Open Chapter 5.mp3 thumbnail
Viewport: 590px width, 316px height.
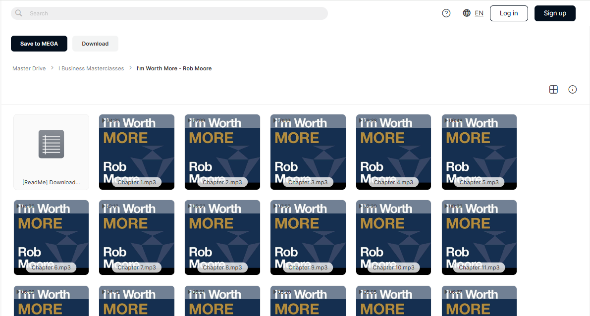[480, 152]
